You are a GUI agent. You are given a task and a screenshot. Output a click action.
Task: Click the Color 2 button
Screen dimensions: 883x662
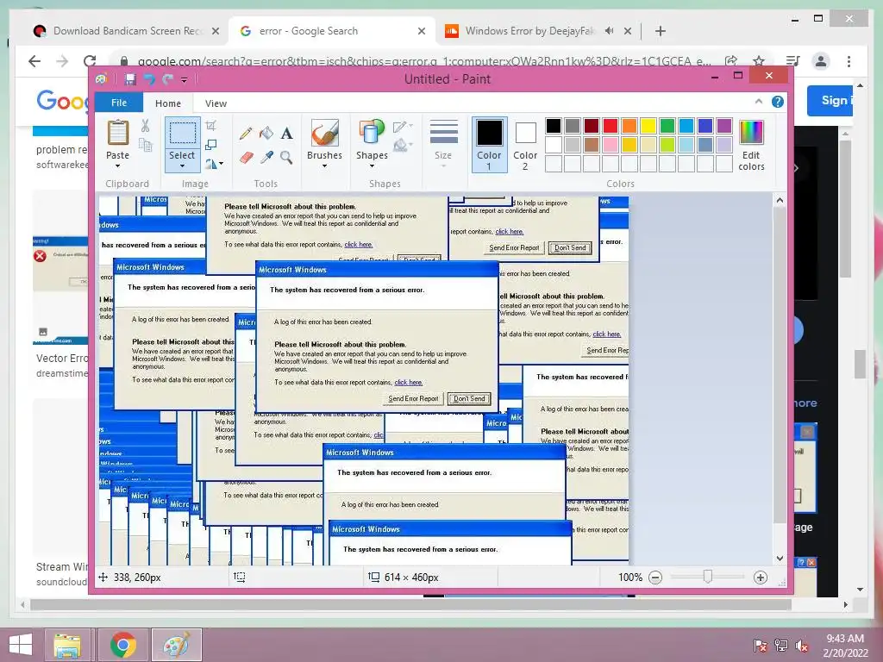tap(525, 144)
